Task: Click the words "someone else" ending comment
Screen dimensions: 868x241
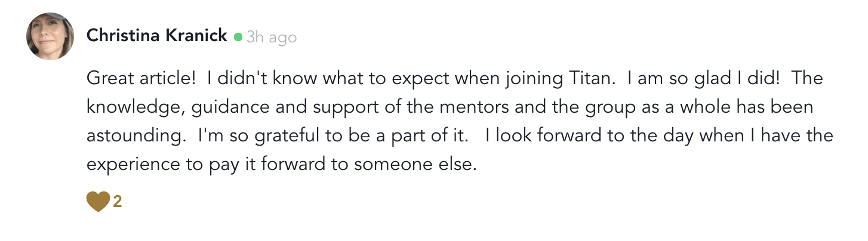Action: click(415, 165)
